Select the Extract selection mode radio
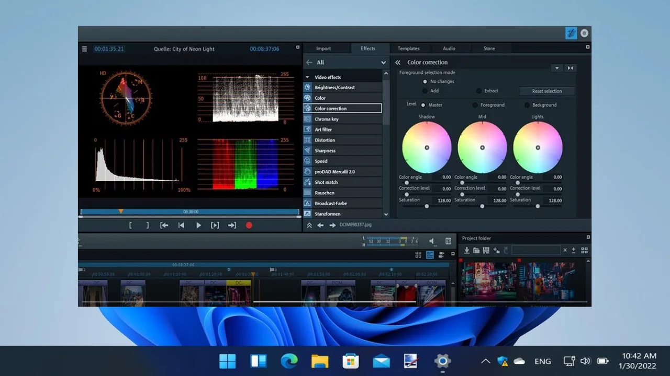The width and height of the screenshot is (670, 376). click(478, 91)
